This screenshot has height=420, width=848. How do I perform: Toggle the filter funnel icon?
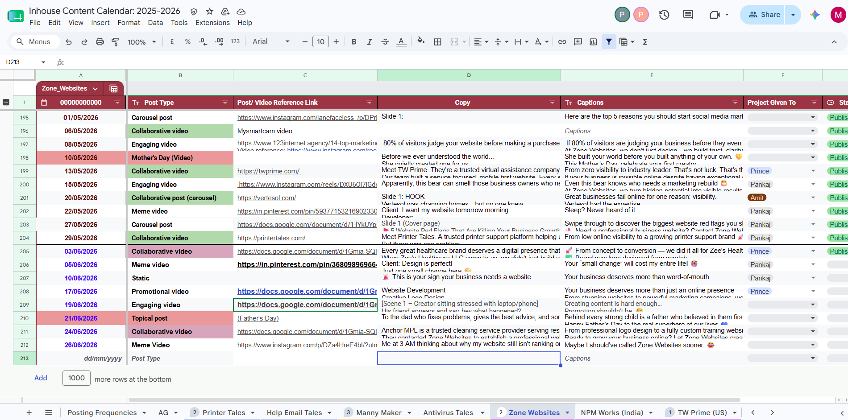pos(609,42)
